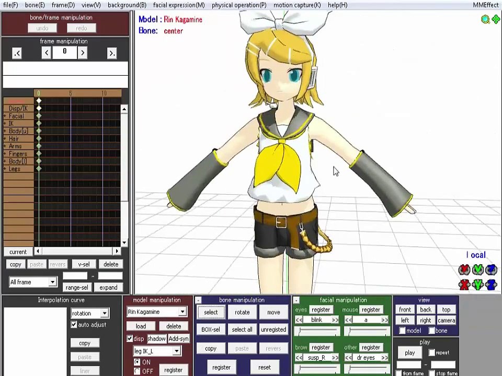This screenshot has height=376, width=502.
Task: Open the frame(D) menu
Action: point(63,5)
